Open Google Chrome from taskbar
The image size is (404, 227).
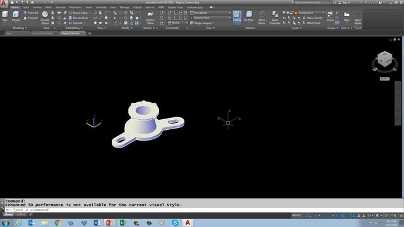pos(57,223)
